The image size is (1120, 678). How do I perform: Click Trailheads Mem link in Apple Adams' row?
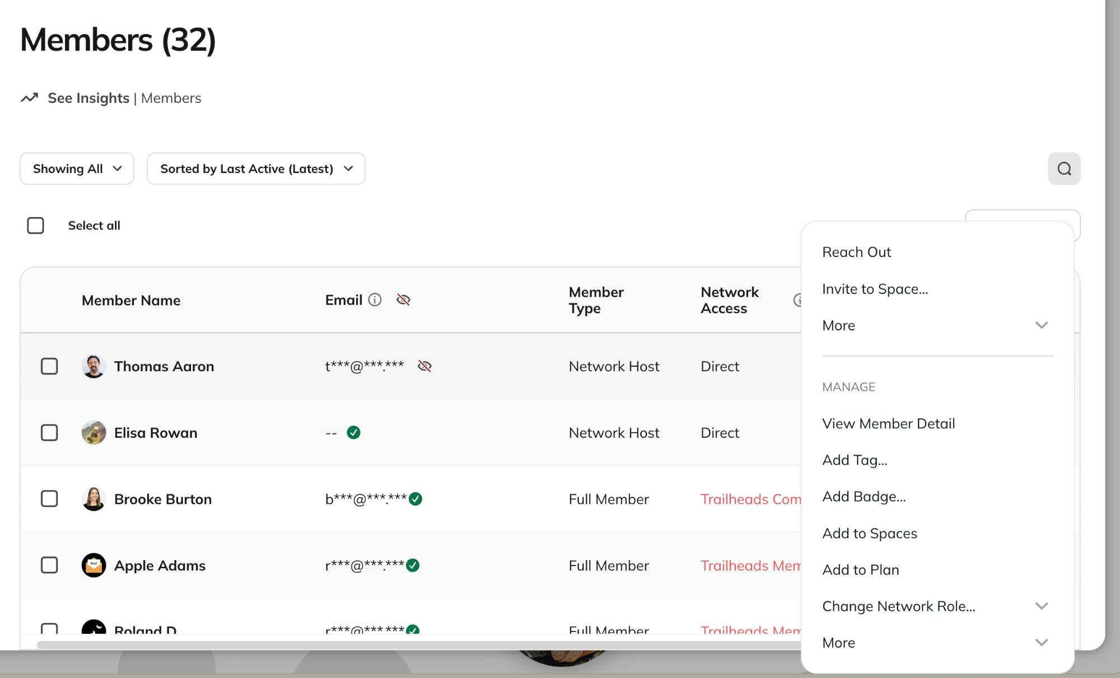(x=751, y=565)
